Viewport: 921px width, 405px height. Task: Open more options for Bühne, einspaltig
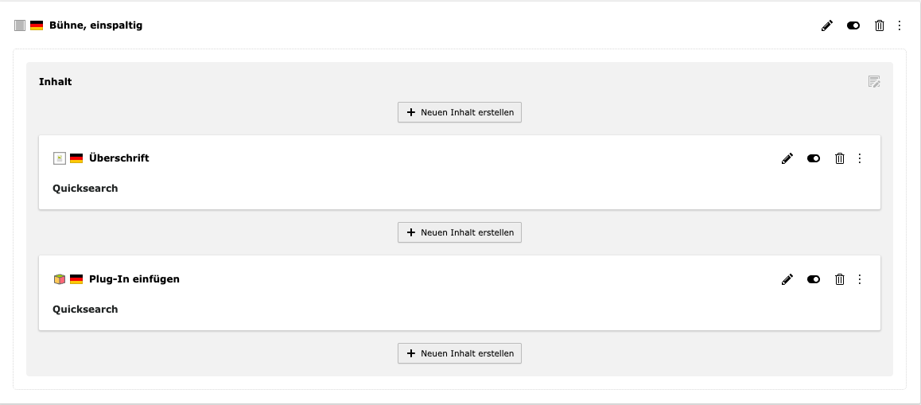[900, 25]
